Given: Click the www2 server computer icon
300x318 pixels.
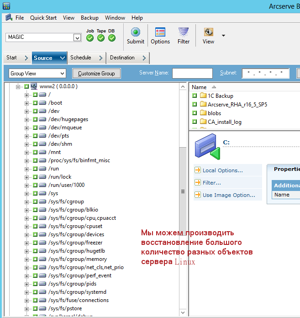Looking at the screenshot, I should (34, 86).
